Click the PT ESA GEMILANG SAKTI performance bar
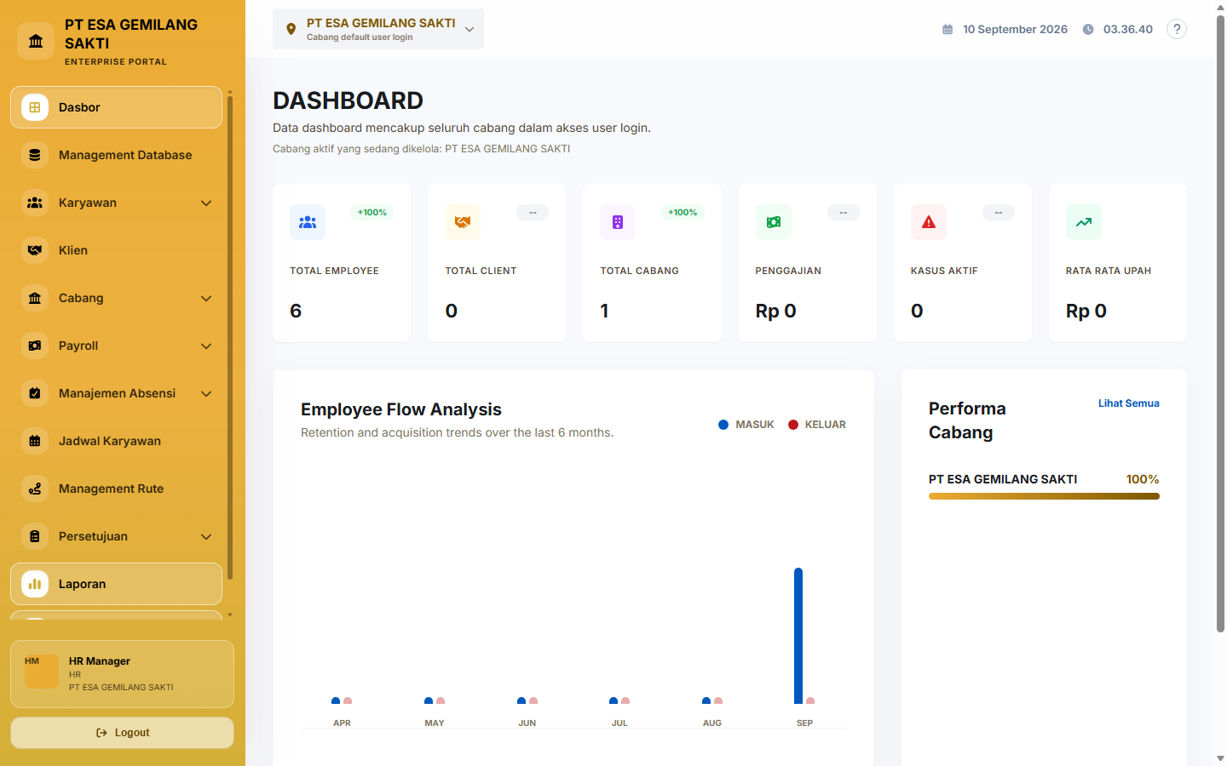The image size is (1227, 766). [1044, 496]
